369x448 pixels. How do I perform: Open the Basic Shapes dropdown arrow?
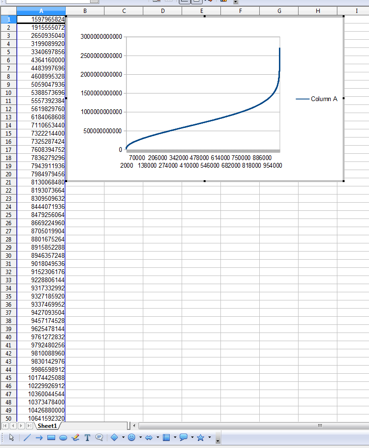[123, 437]
